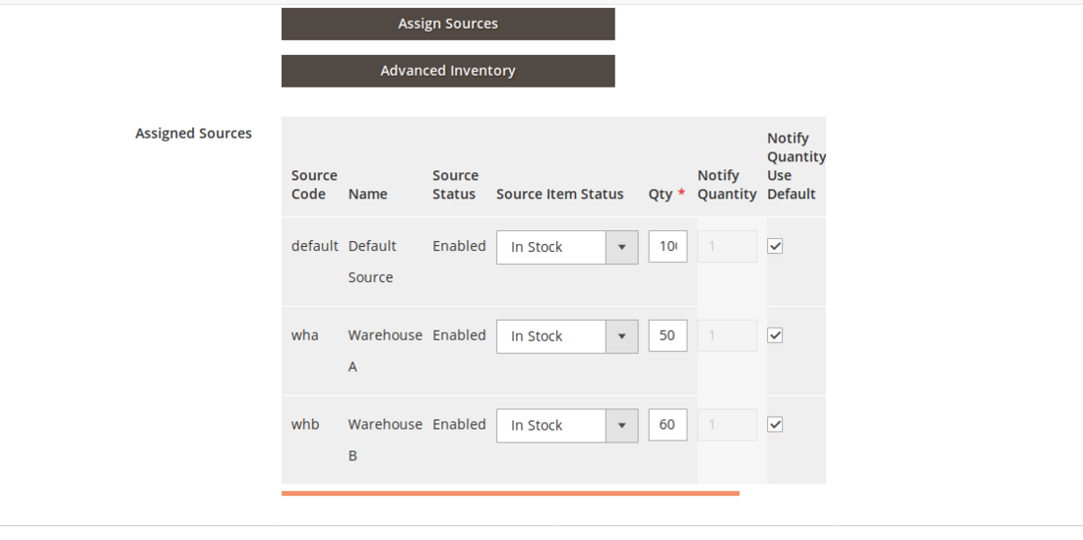Toggle Use Default checkbox for Warehouse A

[775, 335]
